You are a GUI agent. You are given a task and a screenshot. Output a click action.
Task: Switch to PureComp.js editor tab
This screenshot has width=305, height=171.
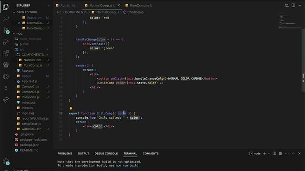[139, 5]
